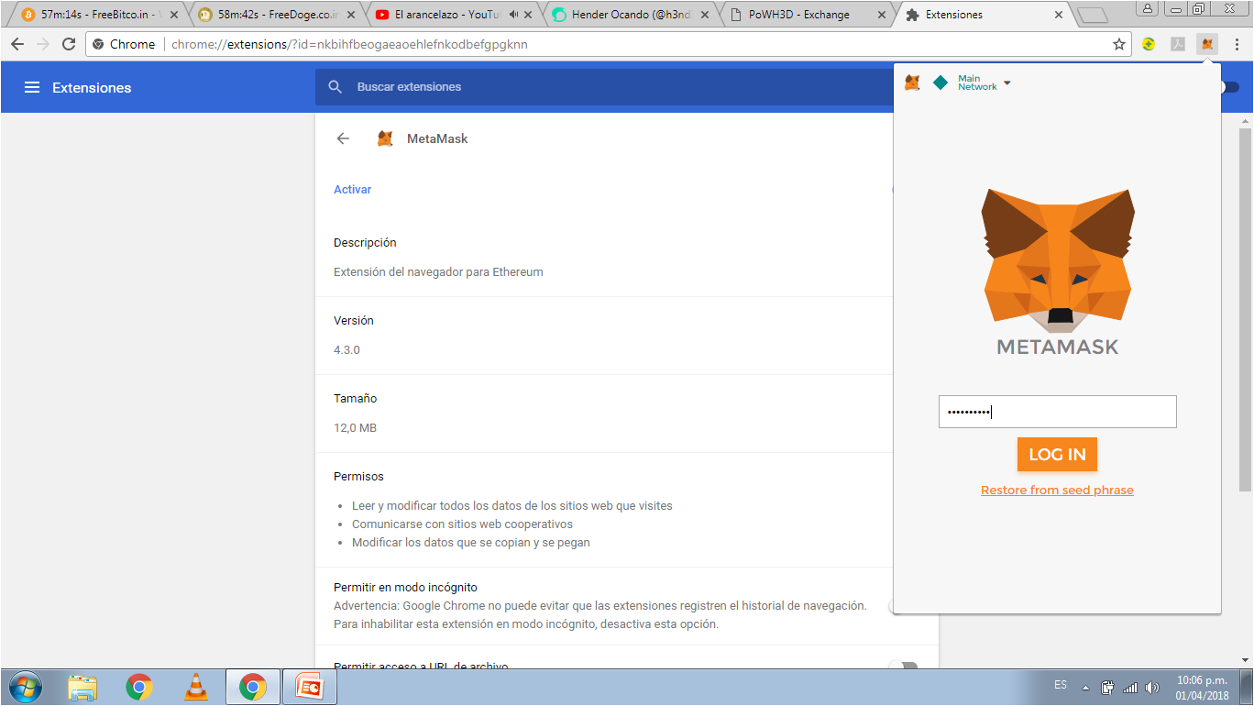
Task: Reload the page
Action: (x=69, y=44)
